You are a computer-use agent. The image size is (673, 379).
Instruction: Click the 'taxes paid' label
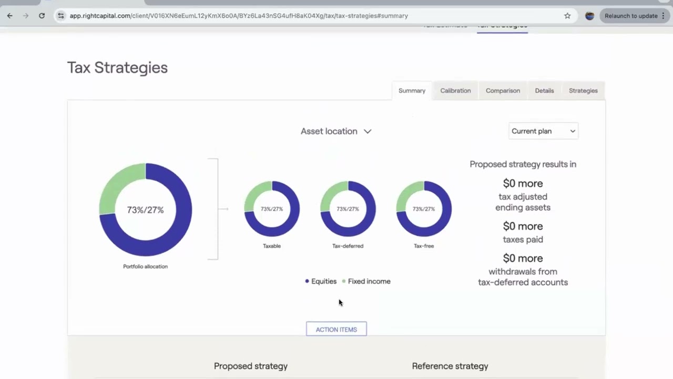tap(523, 240)
